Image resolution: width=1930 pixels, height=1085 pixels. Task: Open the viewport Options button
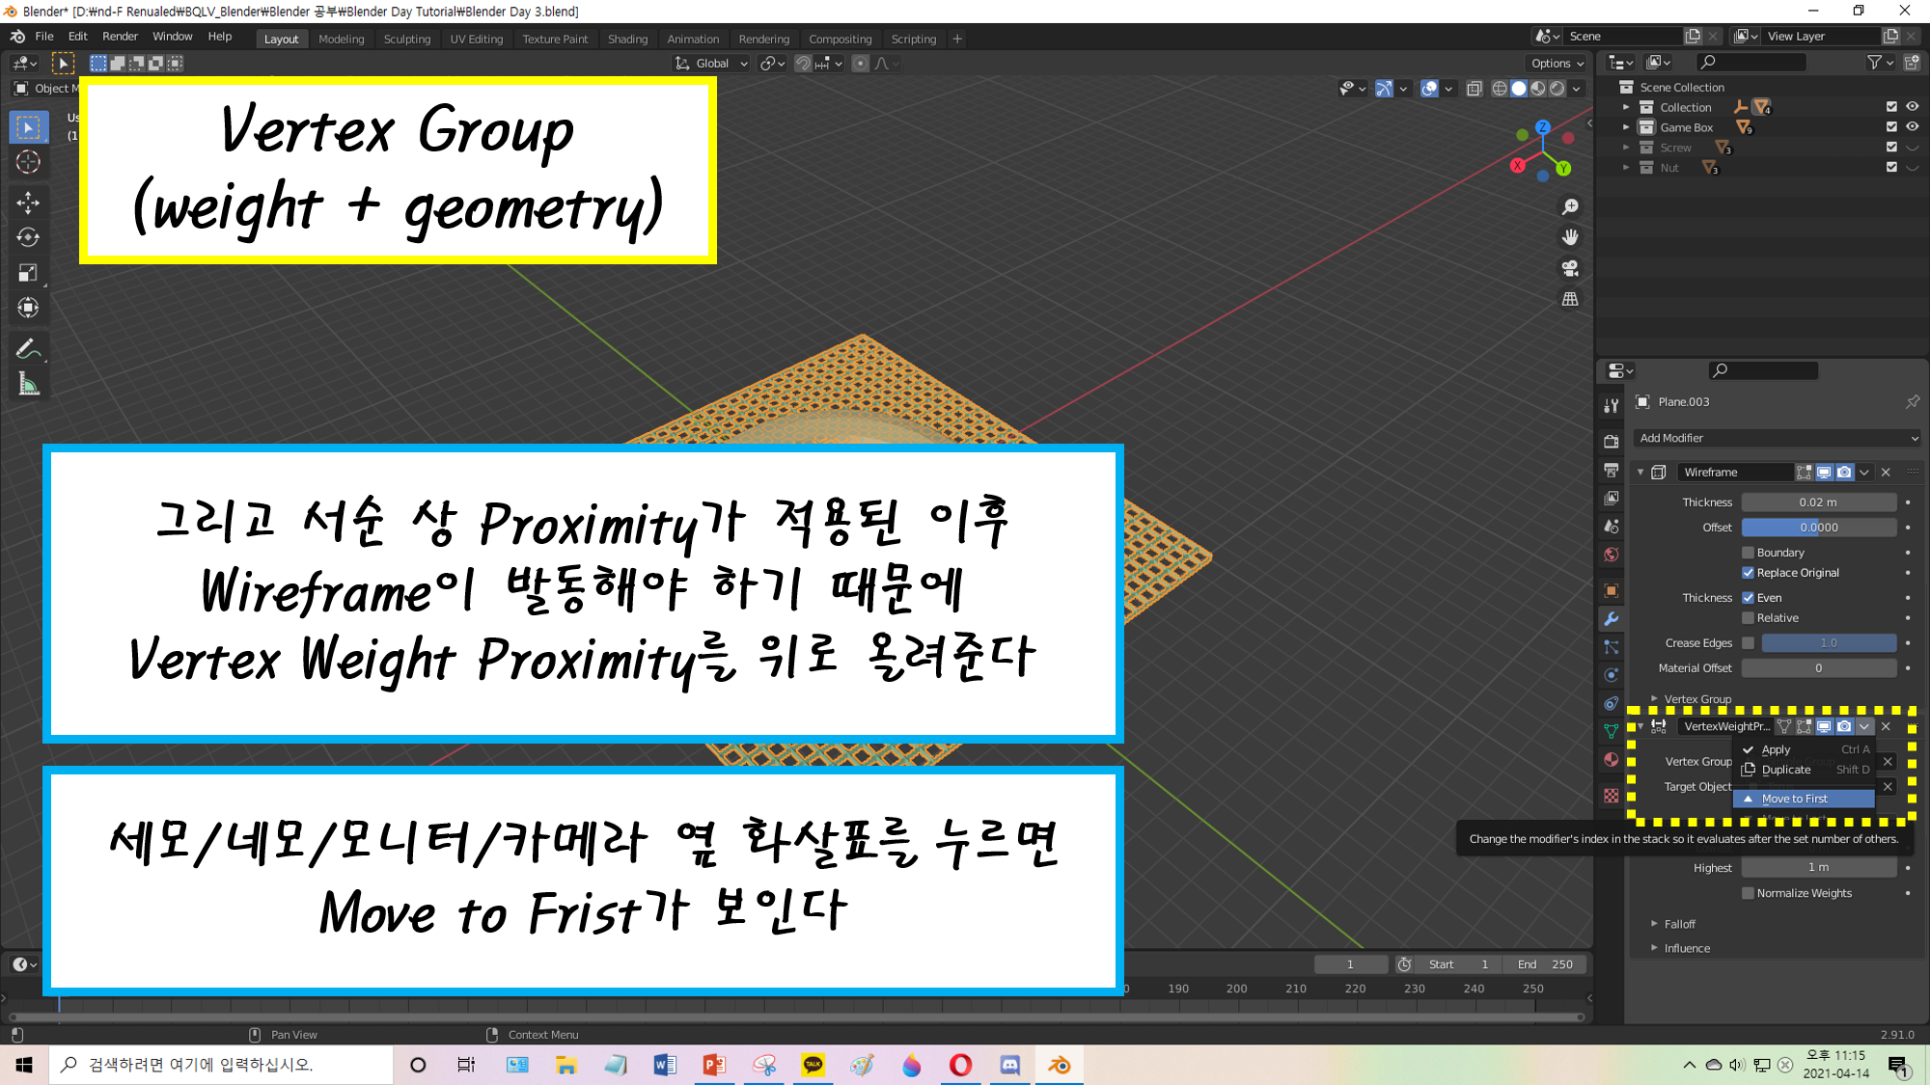[x=1557, y=63]
